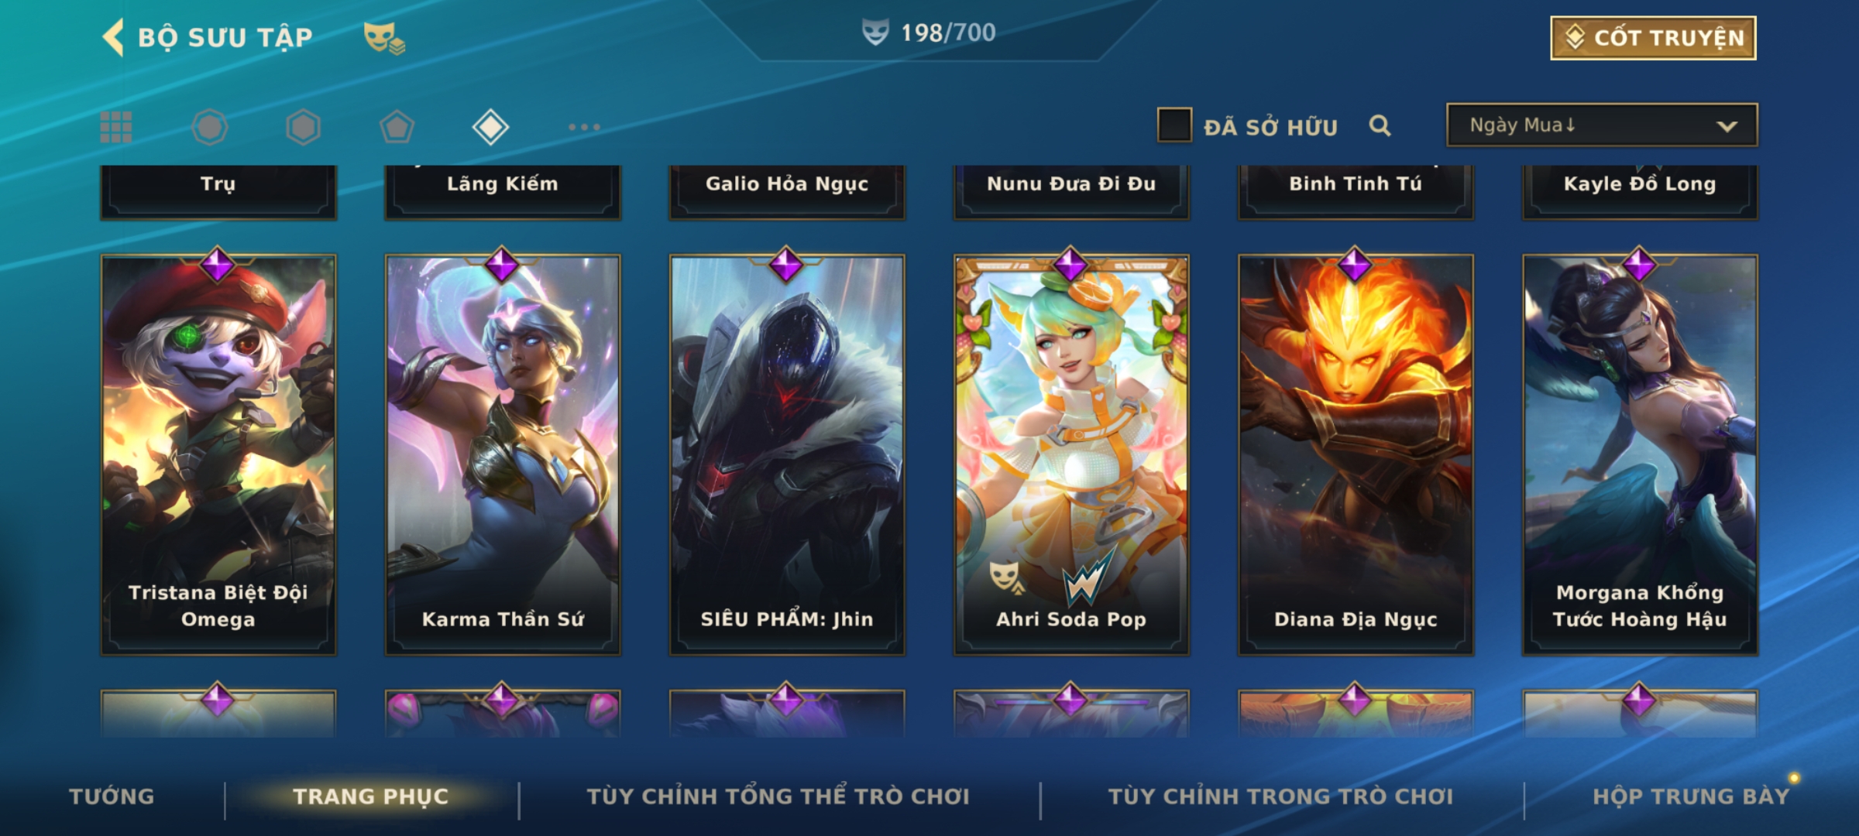View Tristana Biệt Đội Omega skin card
The height and width of the screenshot is (836, 1859).
[x=218, y=455]
